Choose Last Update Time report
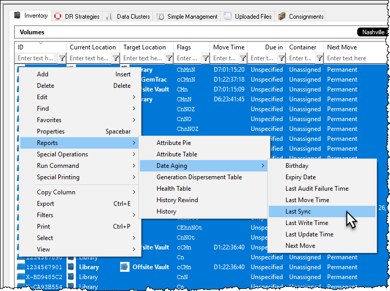The image size is (390, 291). (x=322, y=234)
